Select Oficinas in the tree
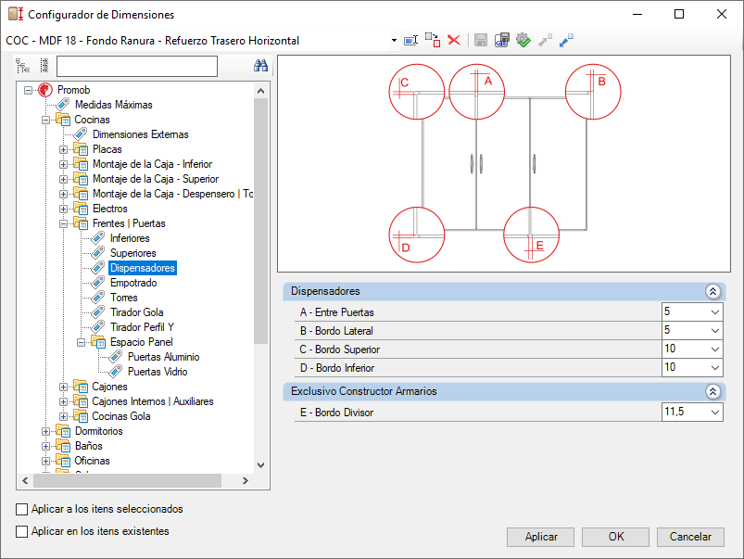 [x=92, y=461]
